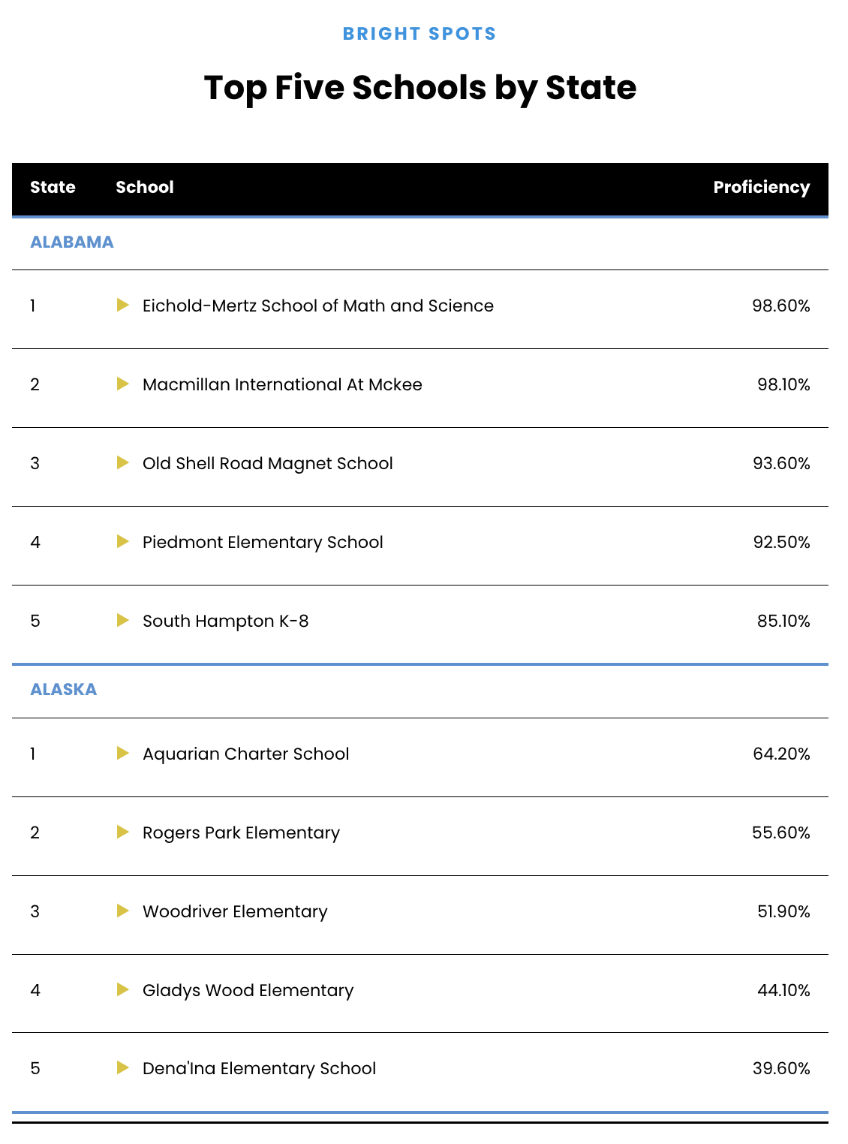Click the 98.60% proficiency value
Viewport: 848px width, 1144px height.
click(781, 306)
